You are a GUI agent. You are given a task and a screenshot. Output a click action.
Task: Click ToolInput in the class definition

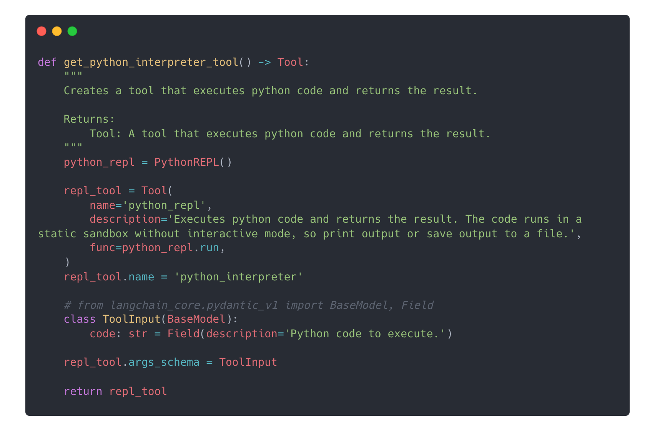click(131, 319)
